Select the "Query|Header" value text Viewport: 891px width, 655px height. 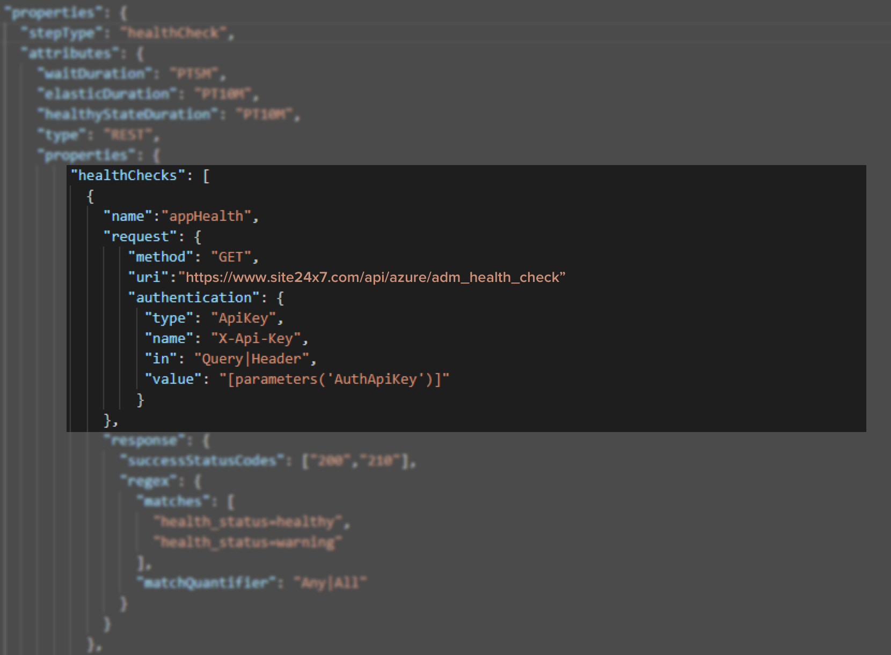(x=251, y=359)
